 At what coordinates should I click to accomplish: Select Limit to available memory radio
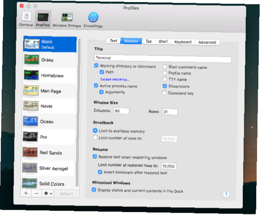(x=95, y=130)
